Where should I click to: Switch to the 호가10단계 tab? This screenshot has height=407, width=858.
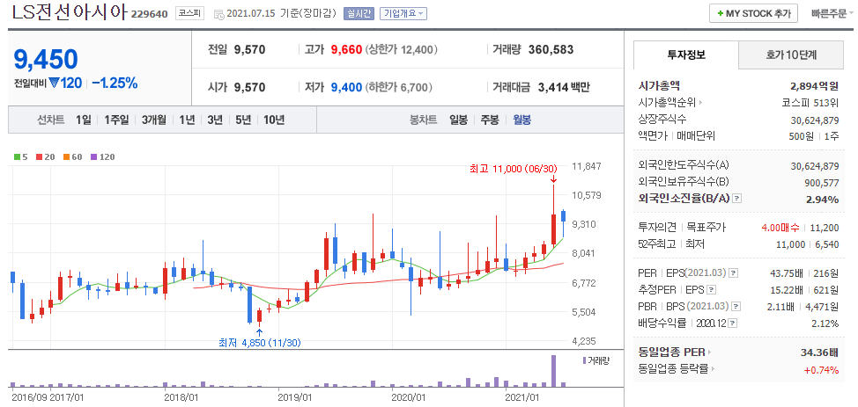(x=791, y=55)
